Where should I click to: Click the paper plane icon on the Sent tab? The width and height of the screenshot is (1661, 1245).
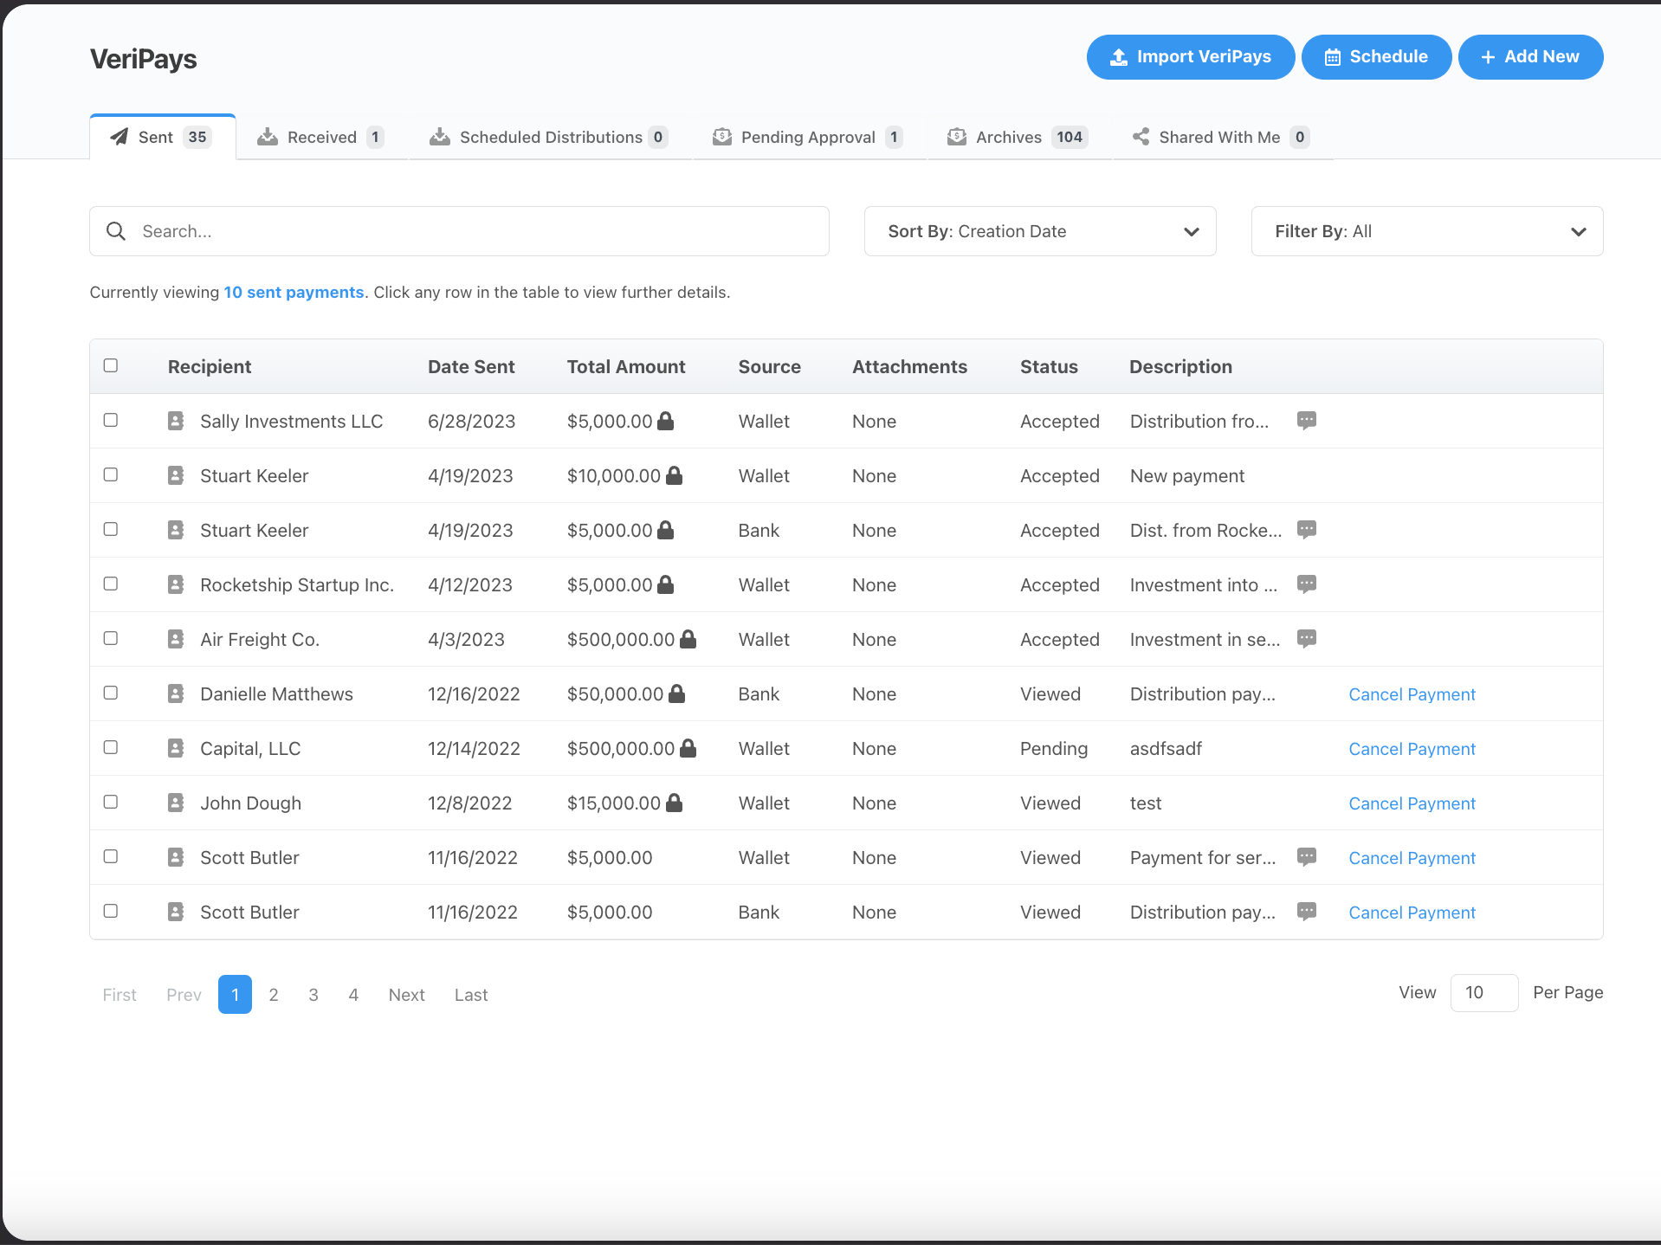(x=120, y=136)
